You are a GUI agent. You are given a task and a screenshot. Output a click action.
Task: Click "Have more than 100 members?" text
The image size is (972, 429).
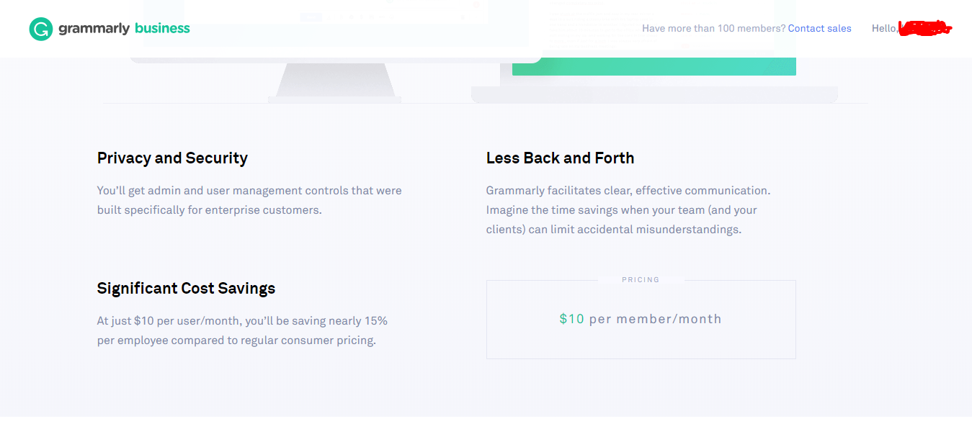coord(713,29)
